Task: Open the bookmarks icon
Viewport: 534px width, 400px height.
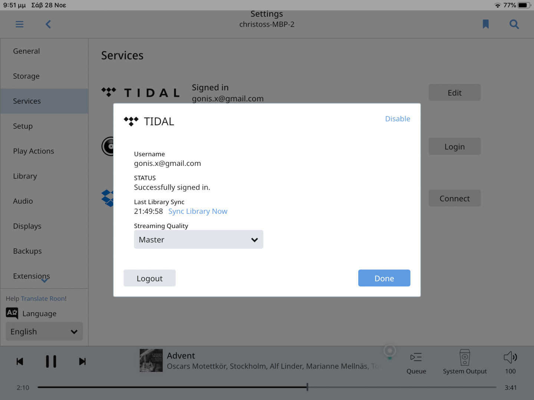Action: coord(485,24)
